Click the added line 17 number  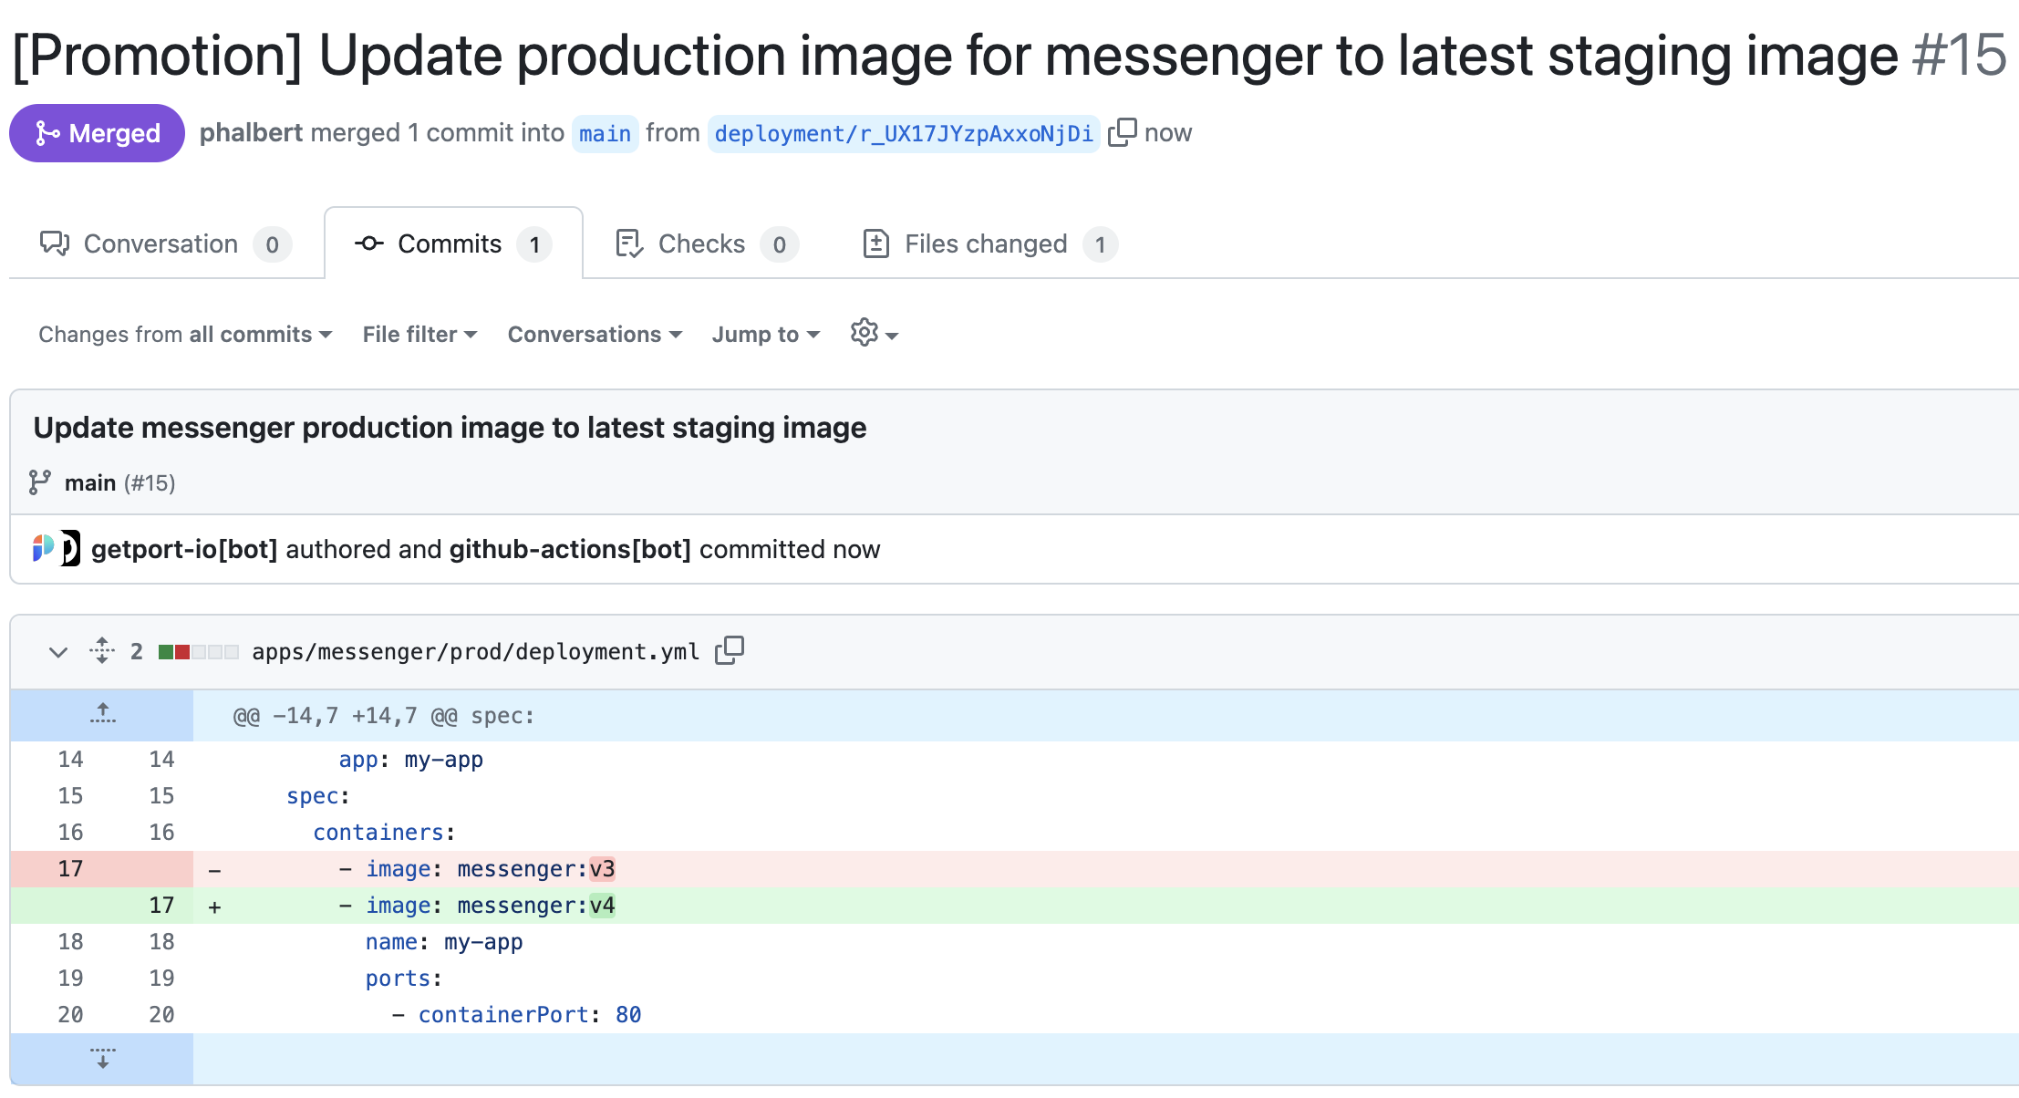[x=161, y=906]
